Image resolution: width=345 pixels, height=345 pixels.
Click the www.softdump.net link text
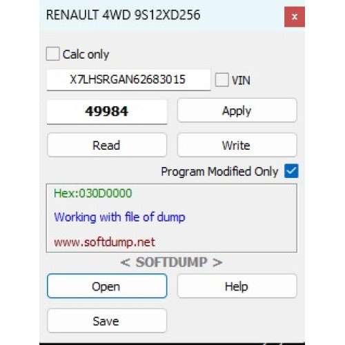coord(104,242)
